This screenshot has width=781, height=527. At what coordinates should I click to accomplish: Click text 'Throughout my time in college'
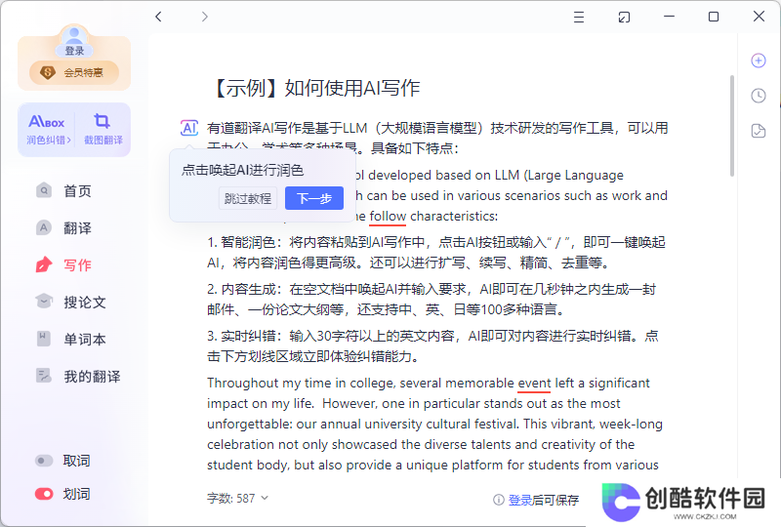300,383
